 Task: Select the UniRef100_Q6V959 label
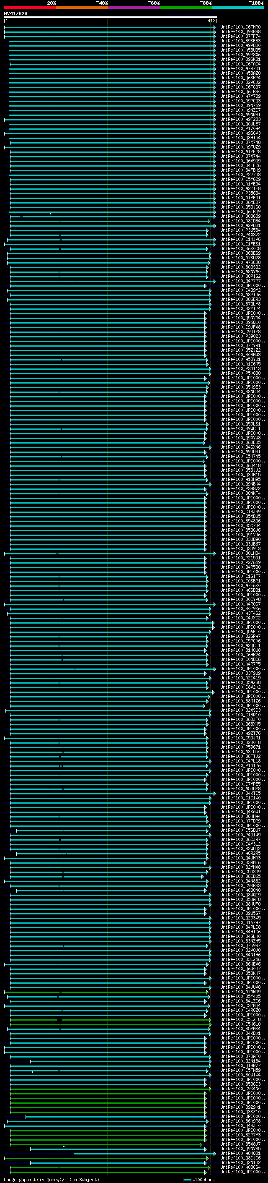tap(240, 161)
